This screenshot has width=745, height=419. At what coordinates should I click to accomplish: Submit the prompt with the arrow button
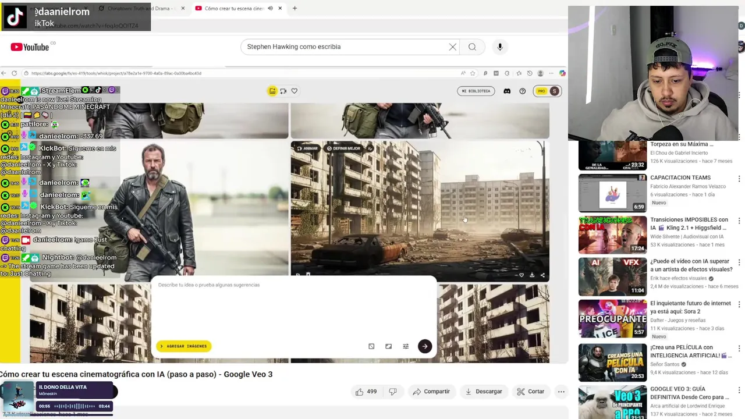coord(425,346)
